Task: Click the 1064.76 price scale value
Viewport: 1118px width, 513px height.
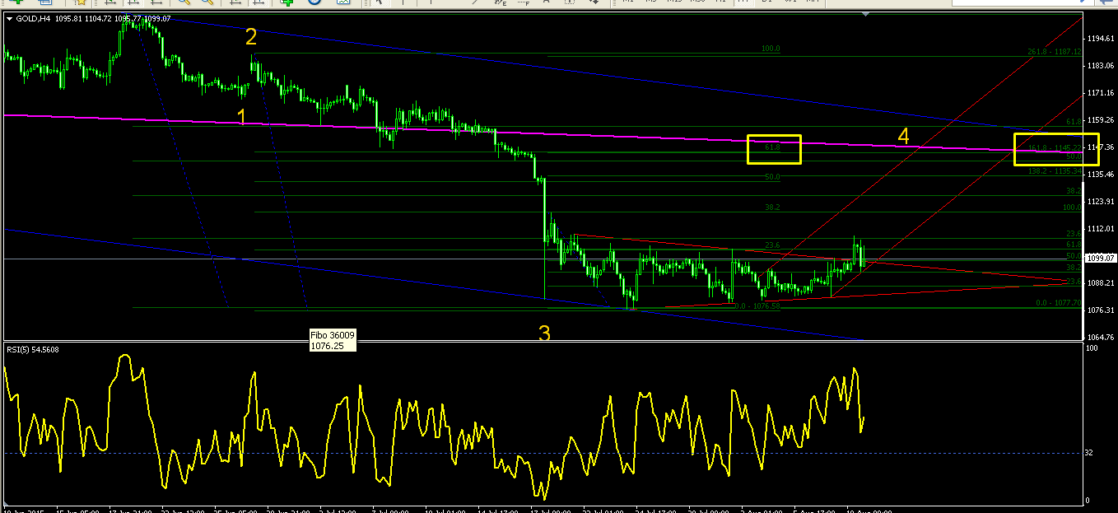Action: 1101,337
